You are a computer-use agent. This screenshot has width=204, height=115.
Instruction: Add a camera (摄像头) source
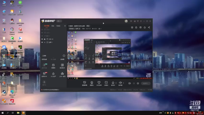(92, 84)
